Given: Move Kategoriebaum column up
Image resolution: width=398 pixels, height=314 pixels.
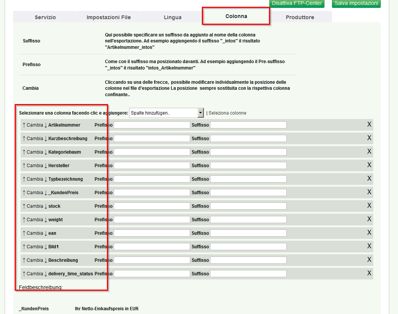Looking at the screenshot, I should tap(24, 152).
